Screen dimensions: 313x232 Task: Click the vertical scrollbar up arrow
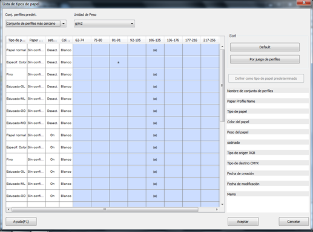point(222,47)
